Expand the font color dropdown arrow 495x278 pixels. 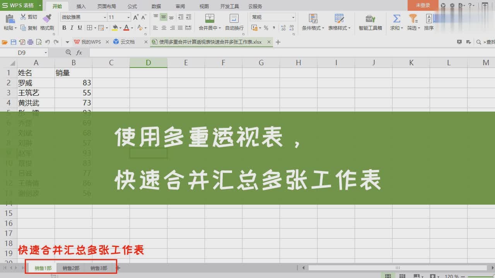132,28
